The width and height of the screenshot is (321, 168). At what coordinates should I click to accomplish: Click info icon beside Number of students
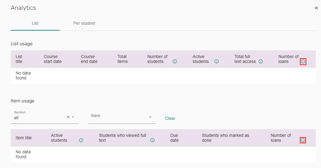(175, 61)
